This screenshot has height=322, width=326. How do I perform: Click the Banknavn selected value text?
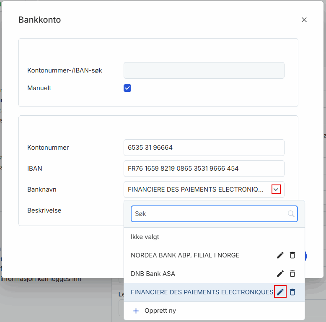tap(195, 190)
